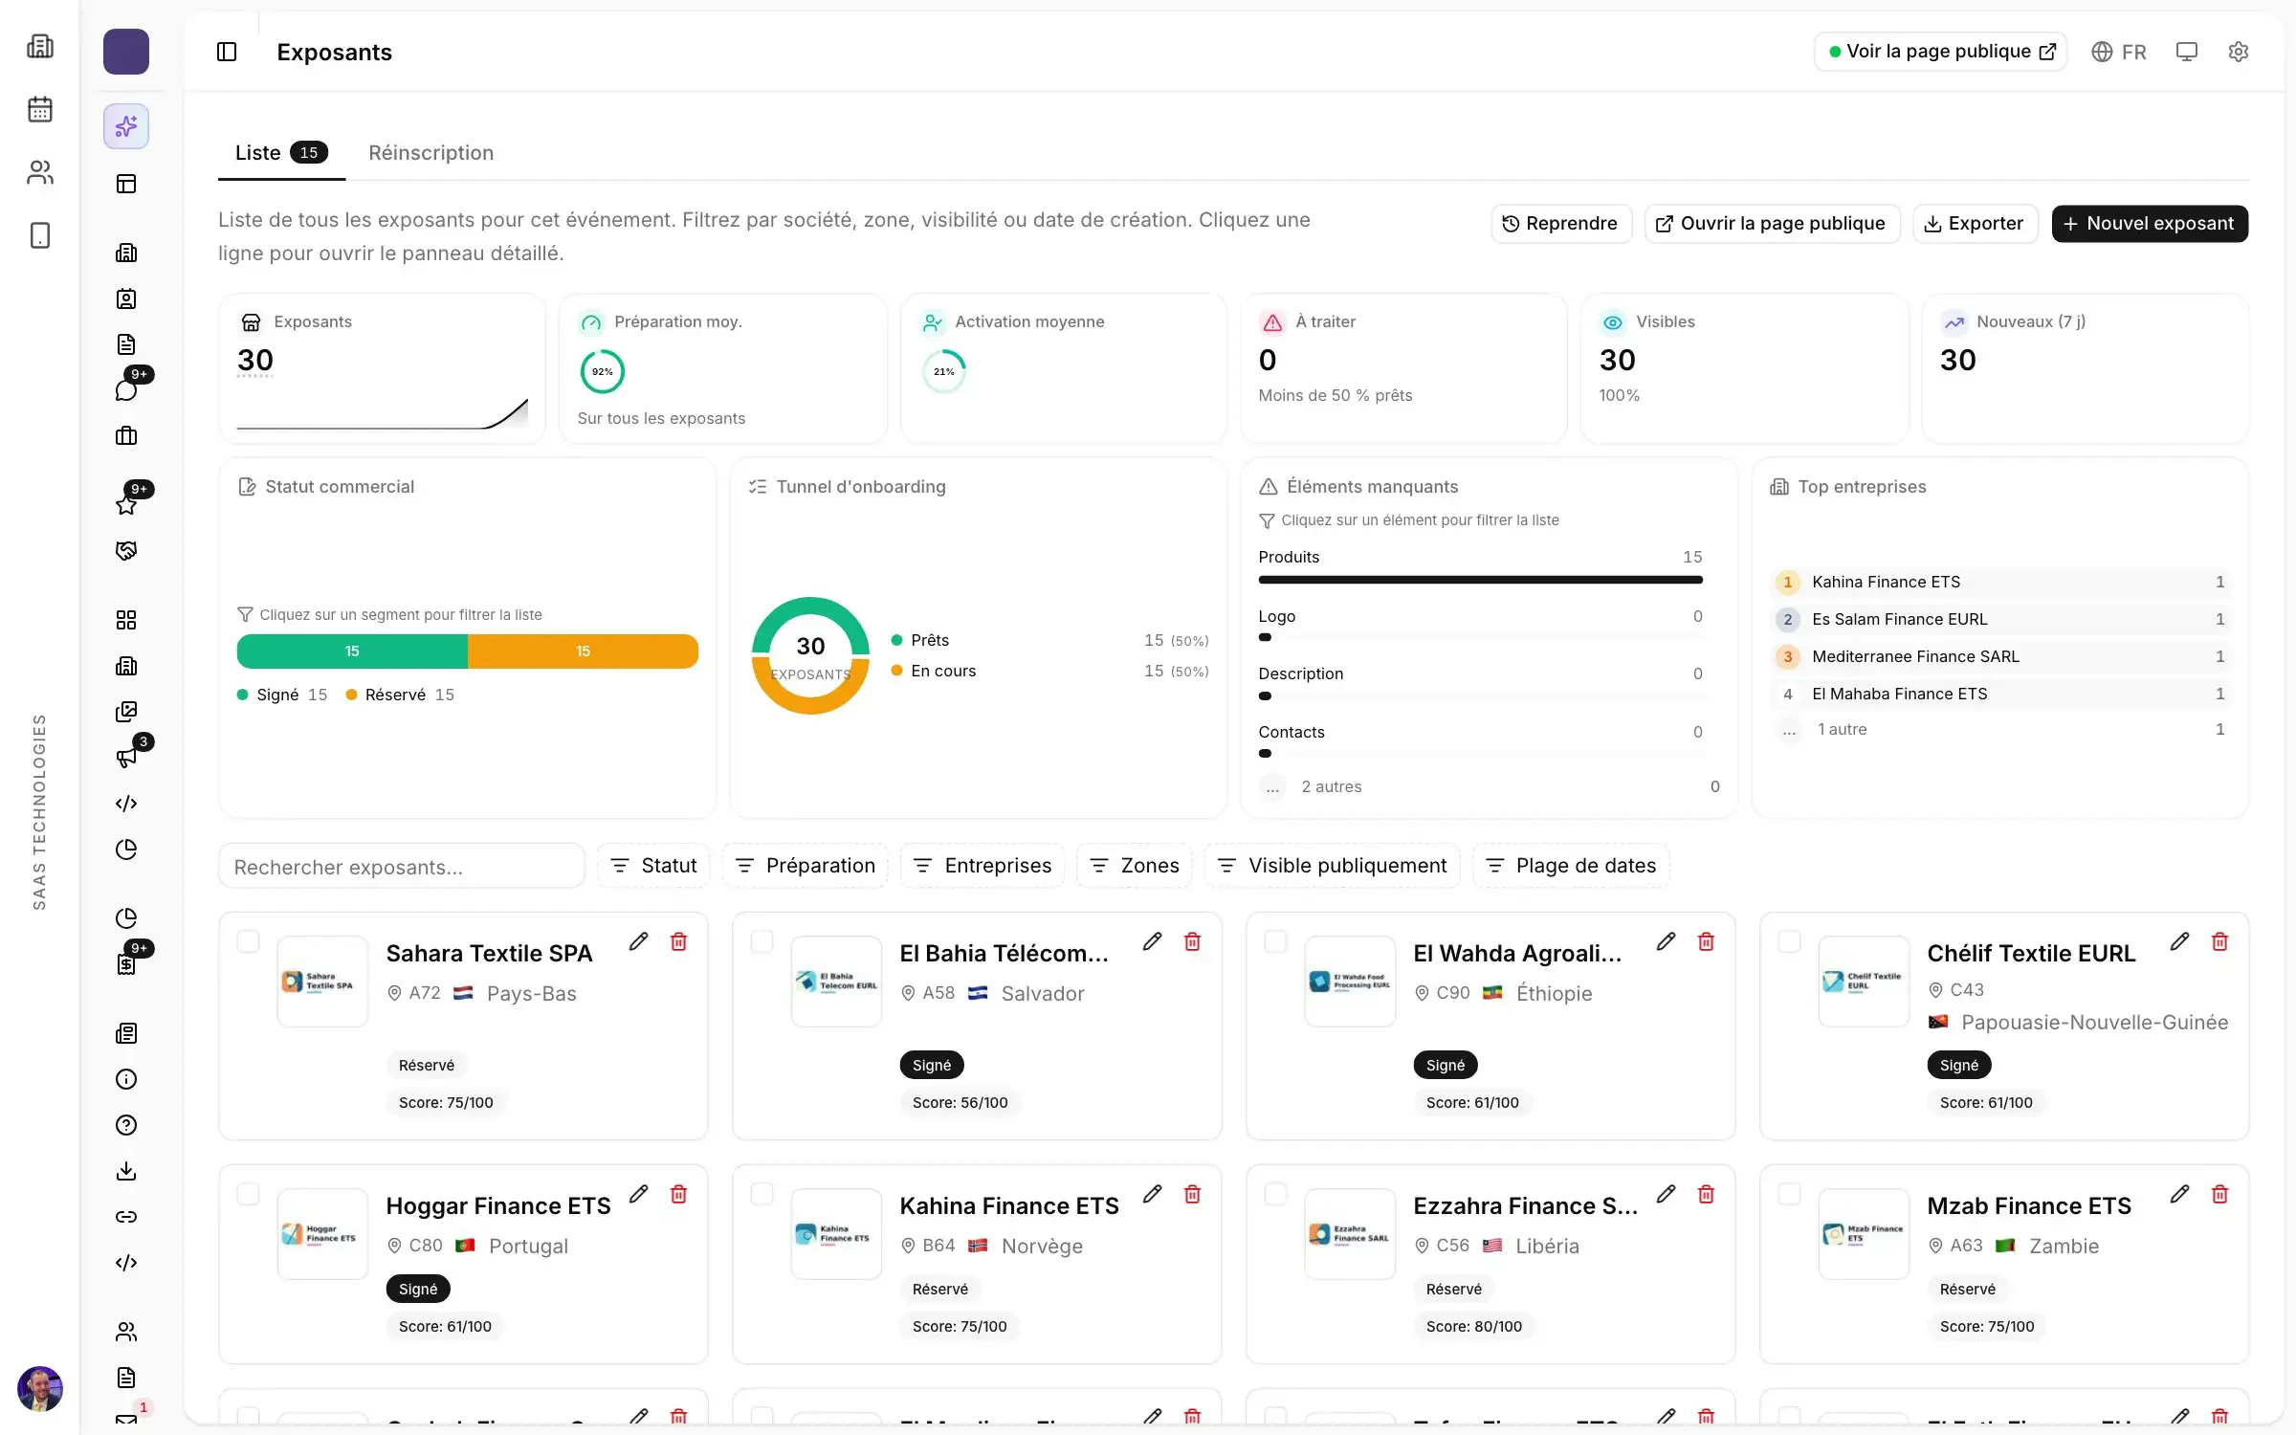Tick the El Wahda Agroali card checkbox
Screen dimensions: 2296x1435
[x=1275, y=941]
